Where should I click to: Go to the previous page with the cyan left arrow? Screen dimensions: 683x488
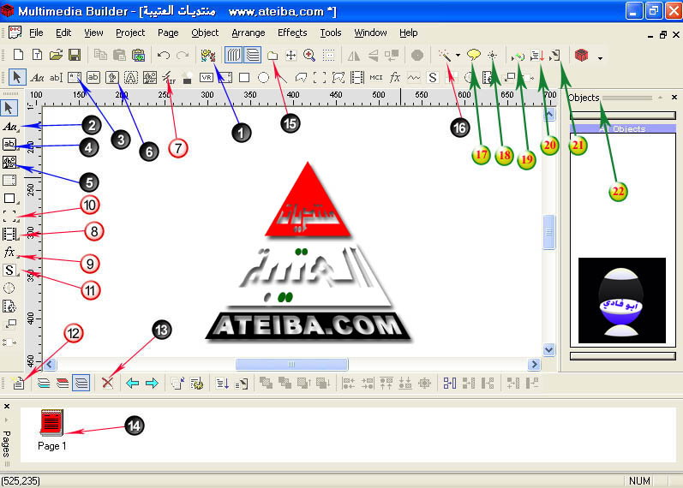[x=133, y=383]
